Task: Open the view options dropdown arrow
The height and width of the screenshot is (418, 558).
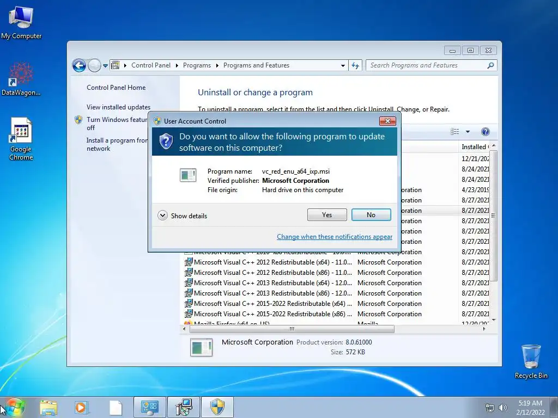Action: 468,132
